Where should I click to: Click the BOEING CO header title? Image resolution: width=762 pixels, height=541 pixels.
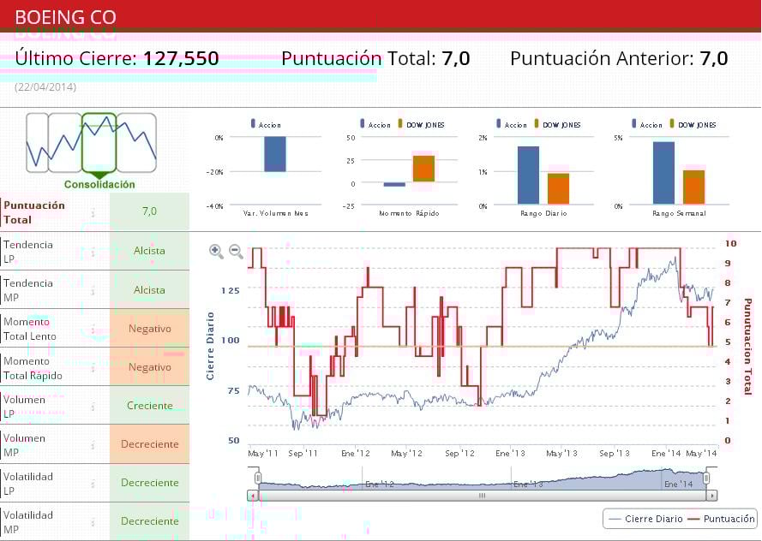pyautogui.click(x=66, y=17)
